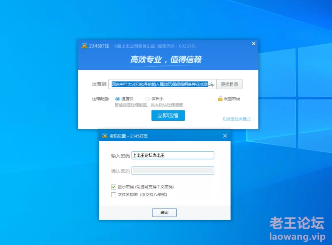
Task: Click the 密码设置 - 2345好压 dialog title
Action: tap(129, 136)
